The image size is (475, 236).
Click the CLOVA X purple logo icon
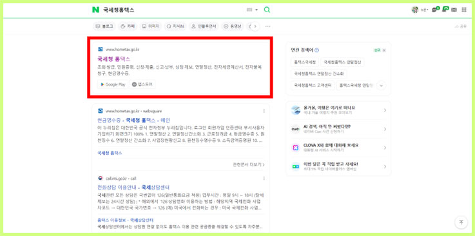pyautogui.click(x=295, y=148)
